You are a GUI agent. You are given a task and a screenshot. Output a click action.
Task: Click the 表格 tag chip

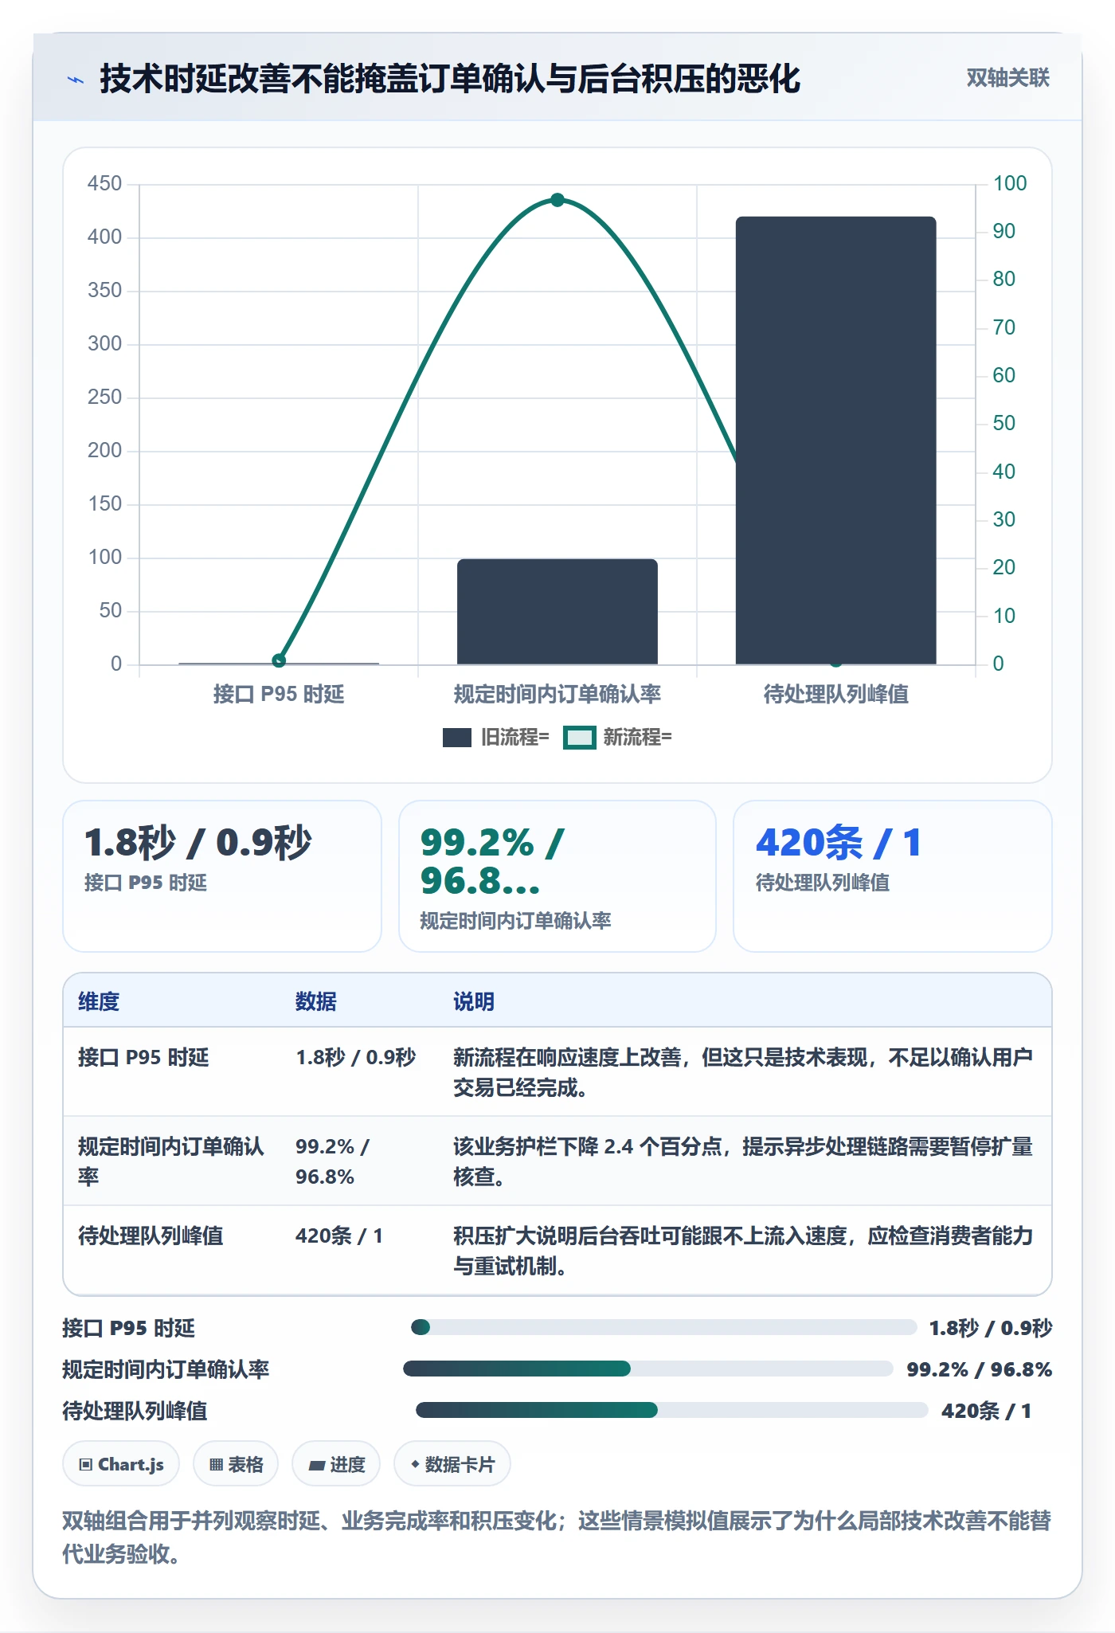[236, 1464]
